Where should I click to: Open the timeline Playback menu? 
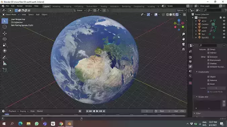(x=13, y=111)
